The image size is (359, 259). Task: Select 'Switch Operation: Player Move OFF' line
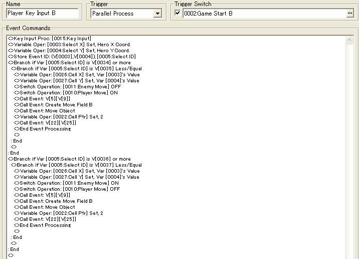(x=67, y=189)
